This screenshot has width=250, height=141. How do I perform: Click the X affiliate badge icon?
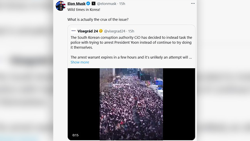pyautogui.click(x=93, y=4)
